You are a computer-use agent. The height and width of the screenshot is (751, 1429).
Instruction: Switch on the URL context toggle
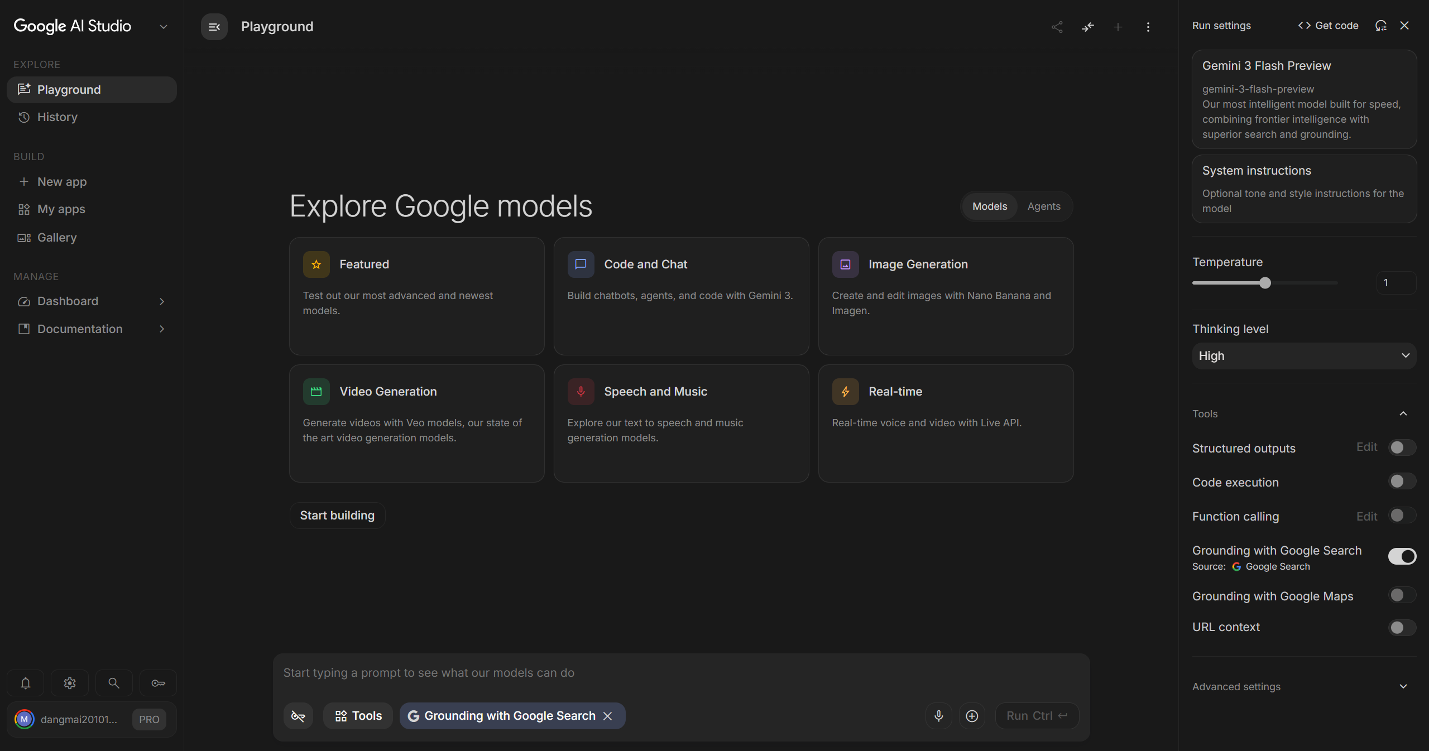pos(1402,628)
